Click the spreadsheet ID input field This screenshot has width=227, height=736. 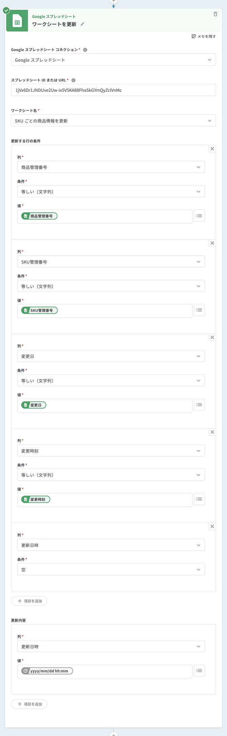(x=113, y=90)
